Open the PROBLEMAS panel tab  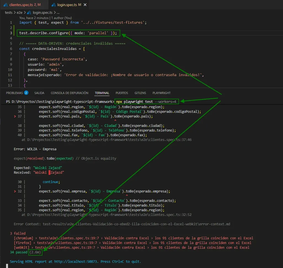coord(14,93)
